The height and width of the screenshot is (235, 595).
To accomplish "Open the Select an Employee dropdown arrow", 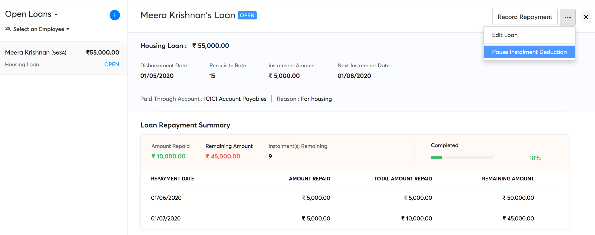I will (68, 29).
